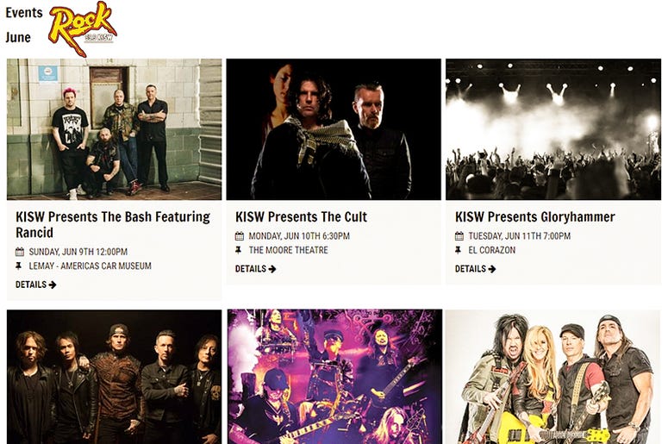Click the pushpin icon beside El Corazon

(458, 250)
